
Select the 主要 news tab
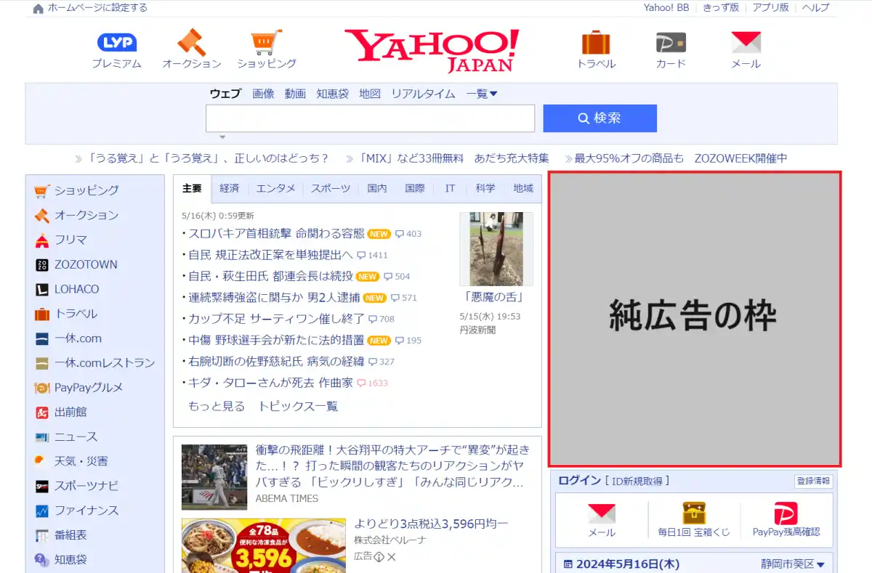[x=192, y=188]
